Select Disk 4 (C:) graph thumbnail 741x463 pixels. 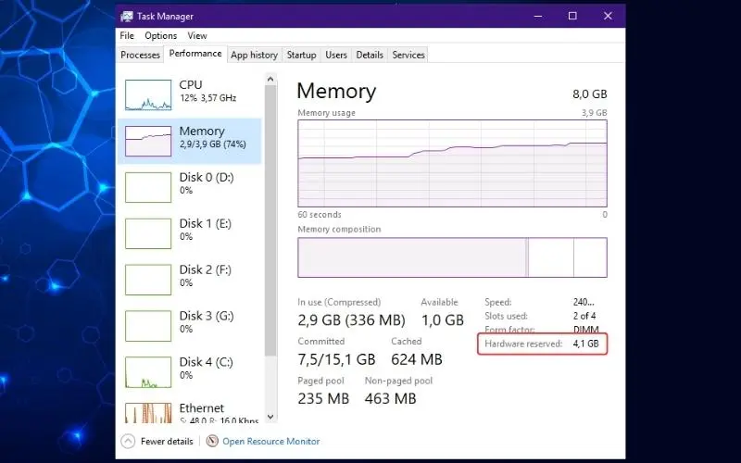pyautogui.click(x=148, y=372)
